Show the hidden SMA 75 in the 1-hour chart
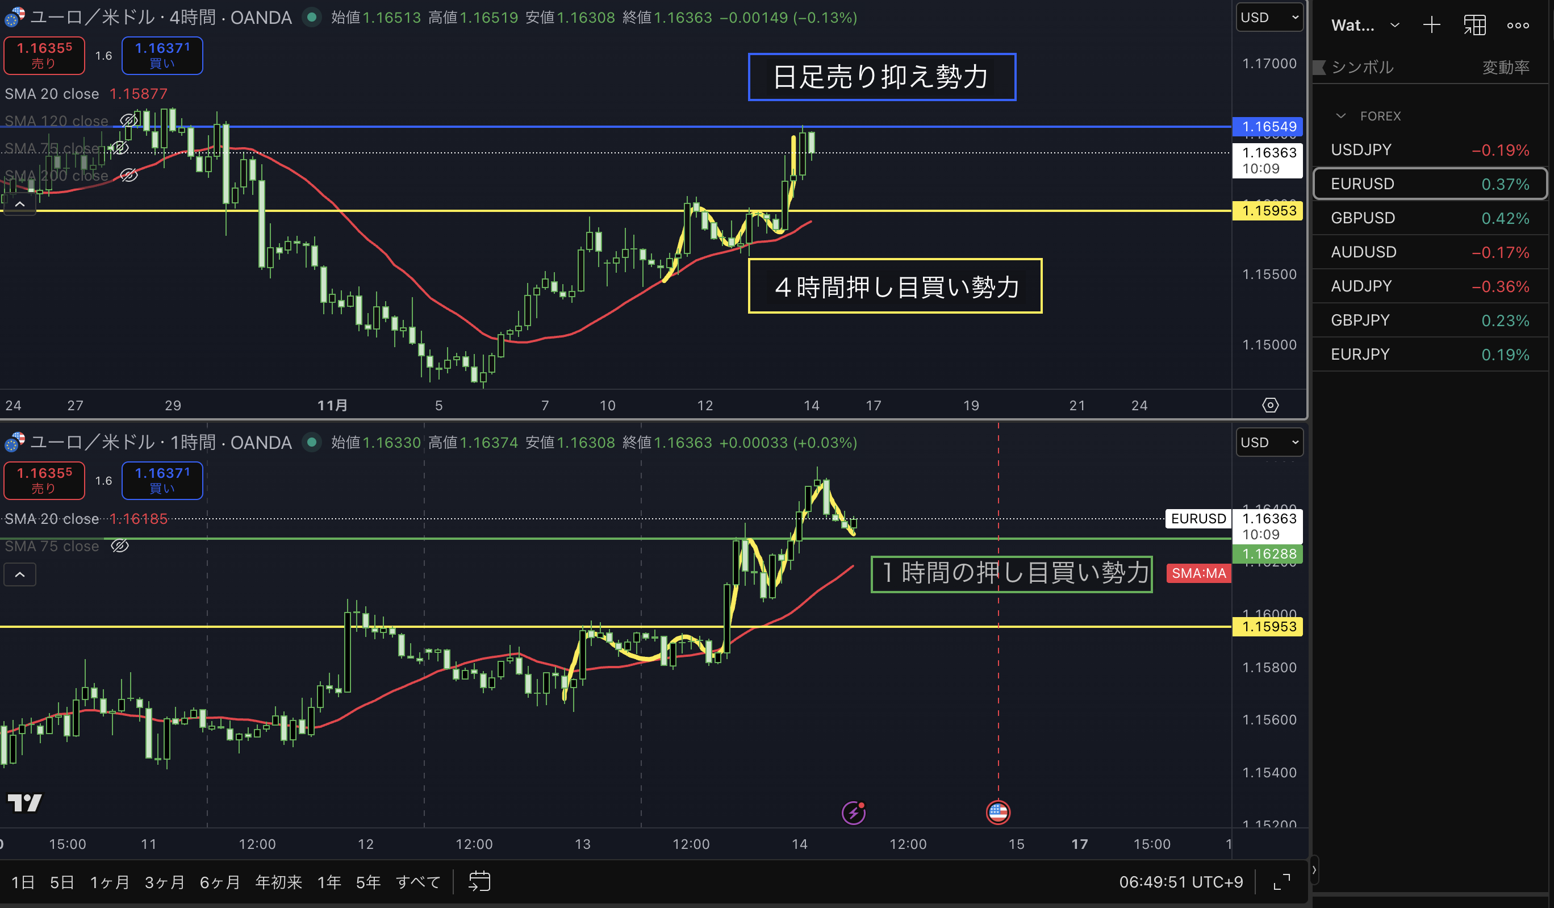This screenshot has height=908, width=1554. coord(120,546)
